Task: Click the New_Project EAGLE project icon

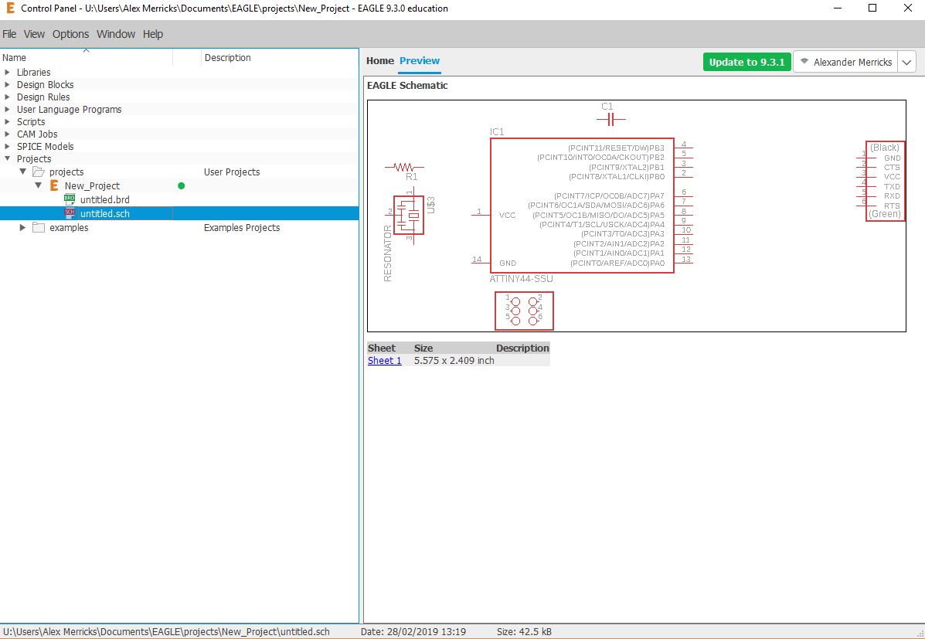Action: point(54,186)
